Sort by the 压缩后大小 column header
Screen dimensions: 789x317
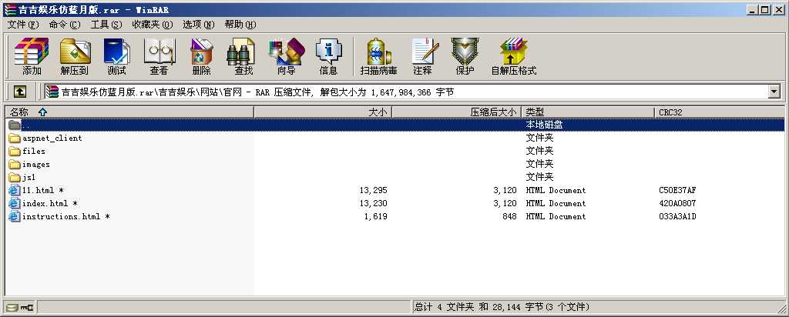[x=457, y=112]
